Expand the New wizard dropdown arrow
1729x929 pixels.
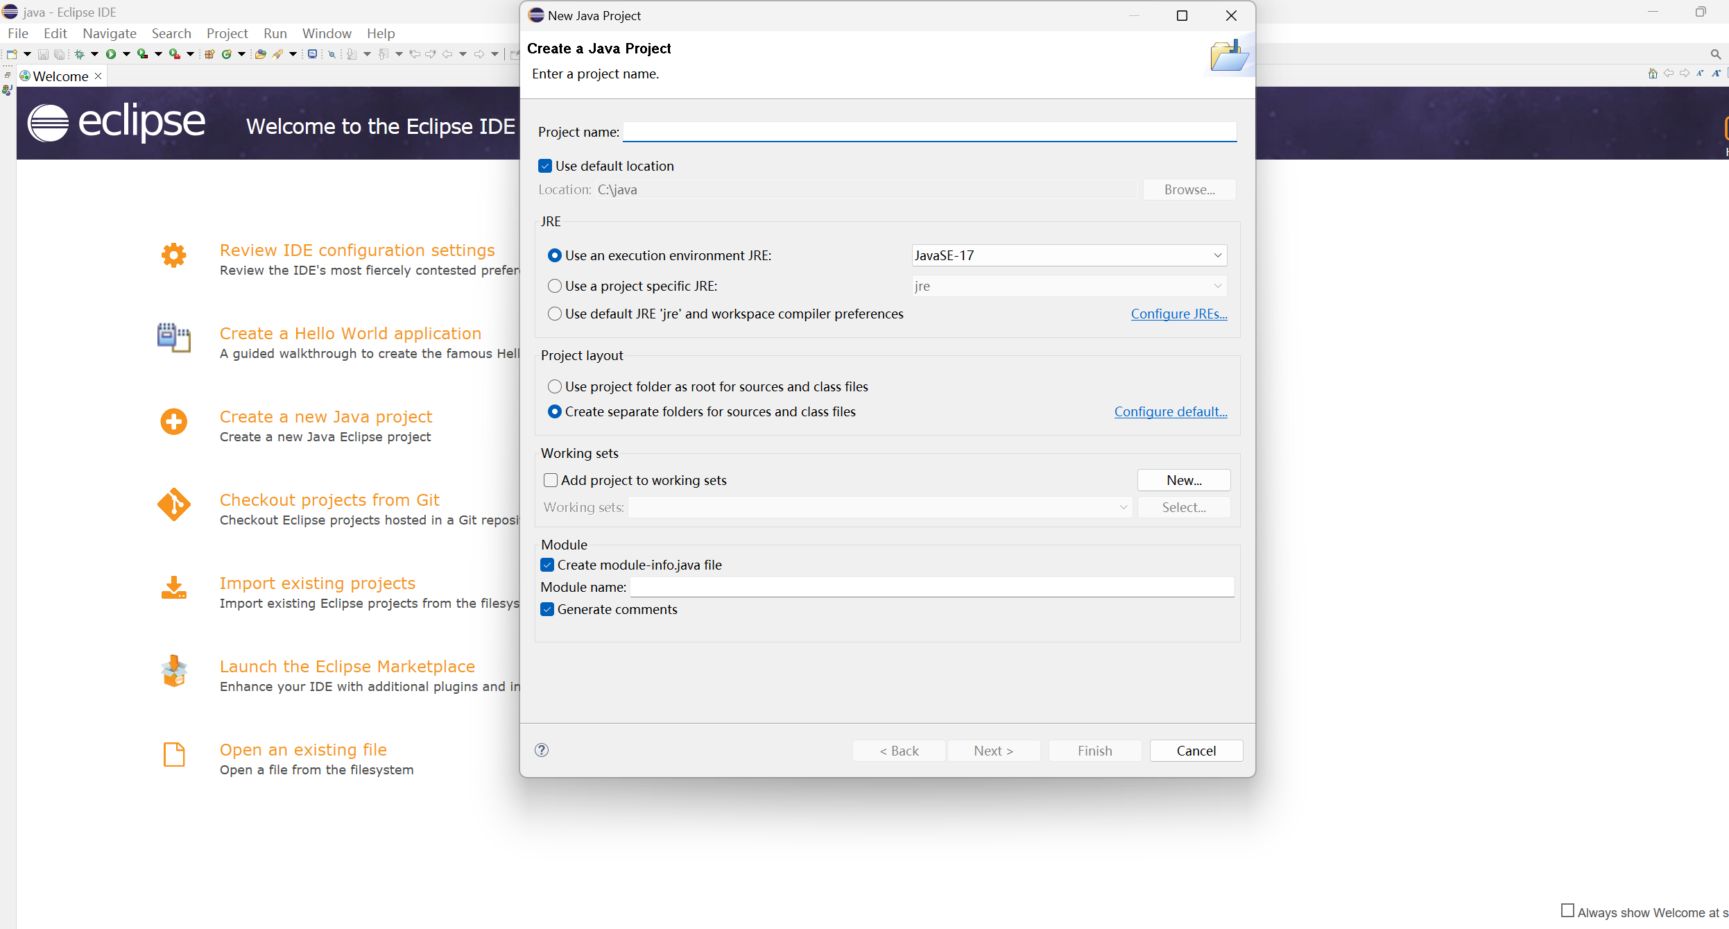pyautogui.click(x=28, y=54)
